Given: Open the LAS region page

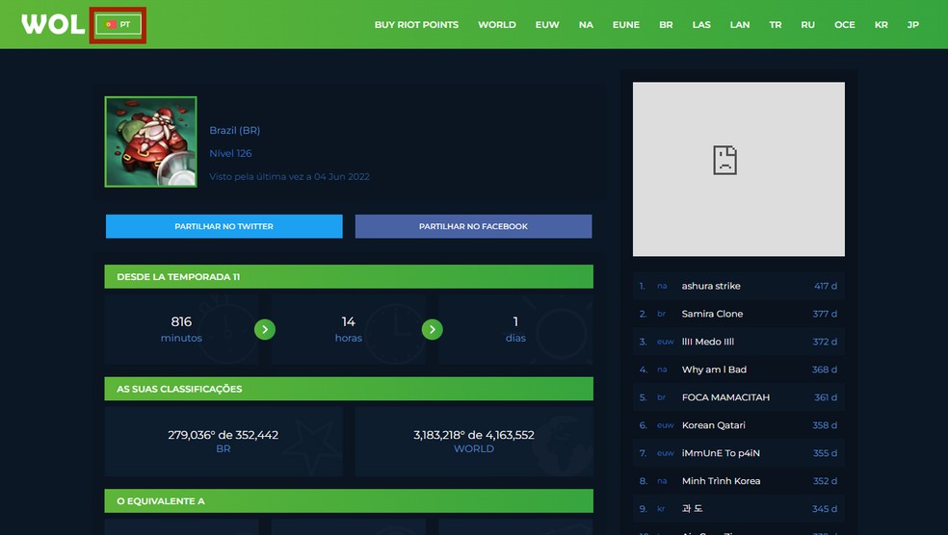Looking at the screenshot, I should 701,25.
